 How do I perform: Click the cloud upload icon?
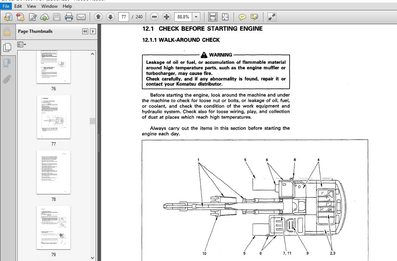click(45, 17)
